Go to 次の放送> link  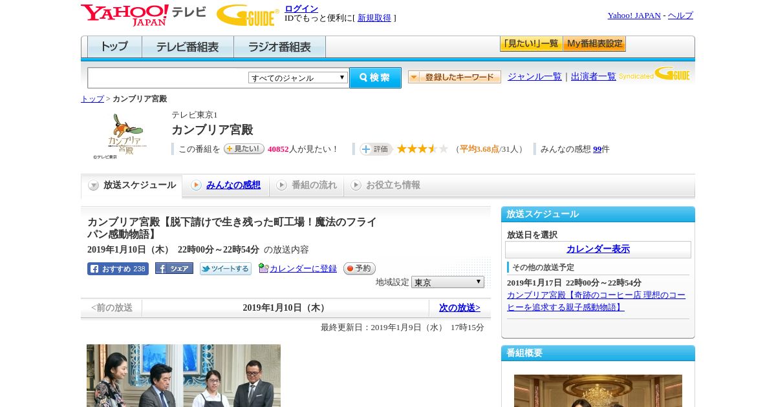460,308
